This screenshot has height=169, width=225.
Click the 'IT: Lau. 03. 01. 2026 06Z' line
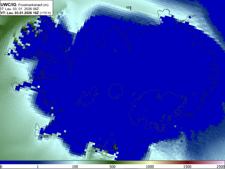point(20,9)
